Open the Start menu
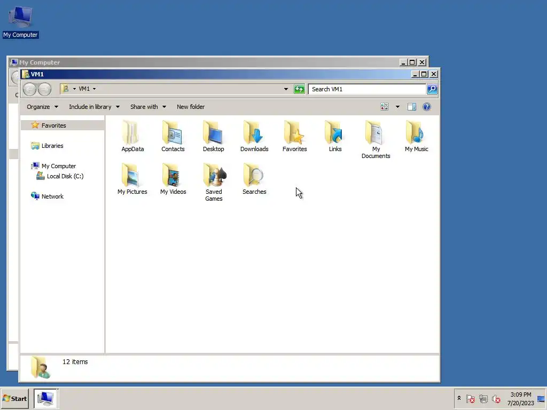Screen dimensions: 547x410 (x=14, y=398)
